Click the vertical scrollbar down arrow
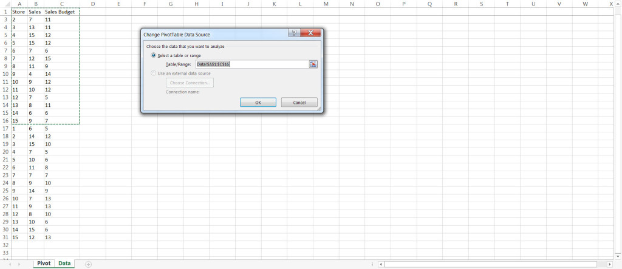 tap(618, 257)
